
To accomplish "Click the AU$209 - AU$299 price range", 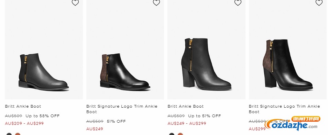I will point(24,123).
